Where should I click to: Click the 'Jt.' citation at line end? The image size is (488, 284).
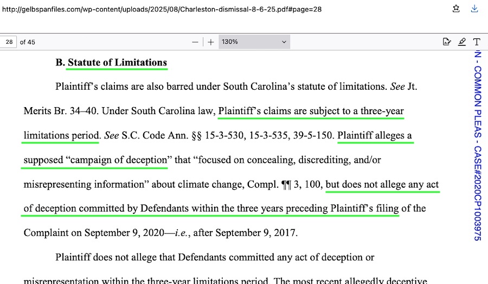pos(412,87)
